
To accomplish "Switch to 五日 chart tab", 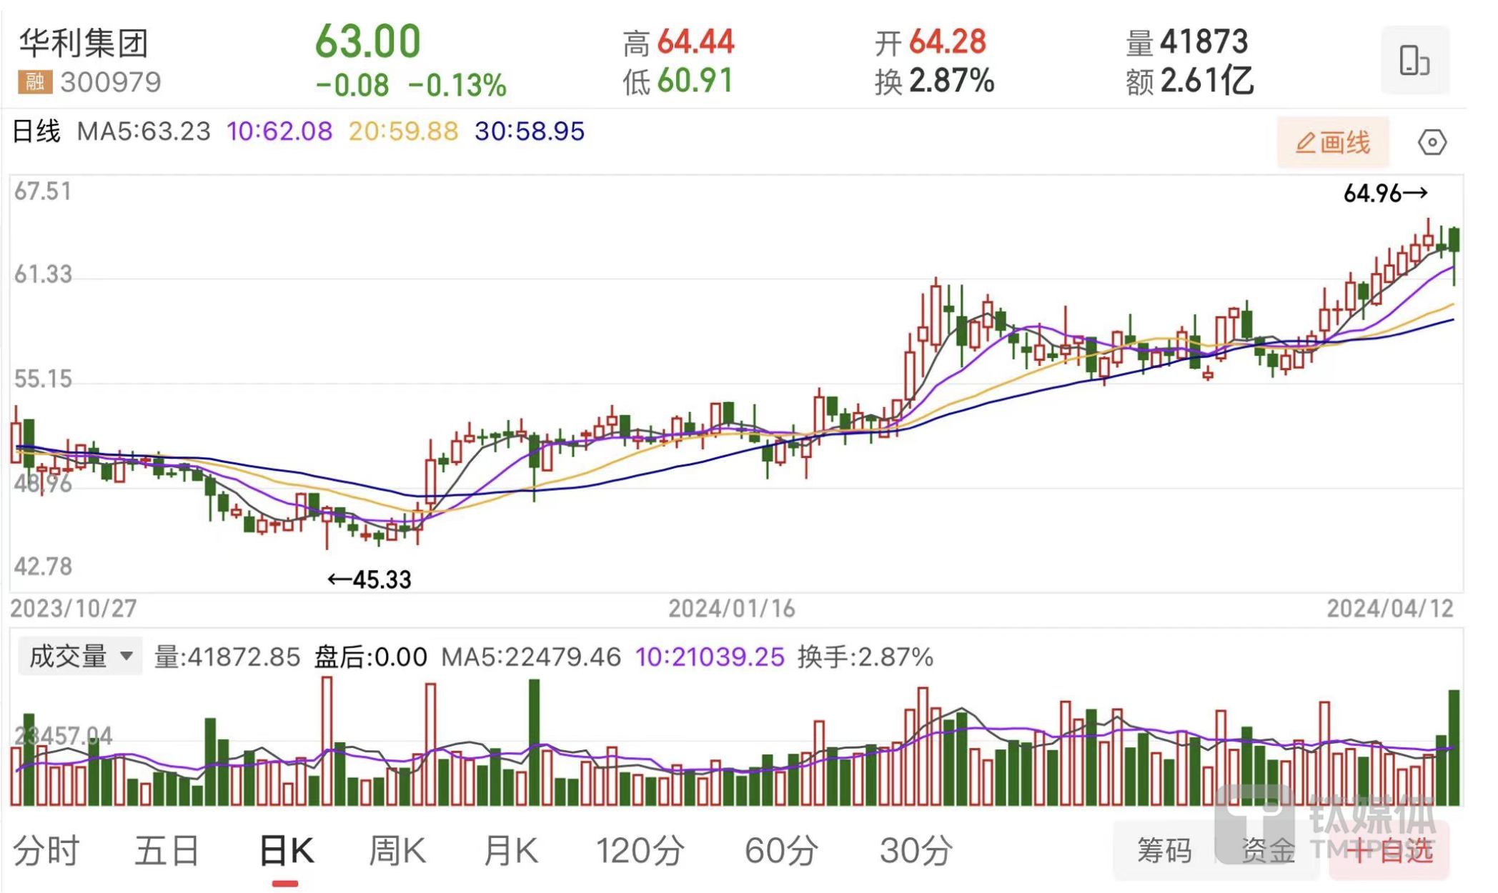I will 167,851.
